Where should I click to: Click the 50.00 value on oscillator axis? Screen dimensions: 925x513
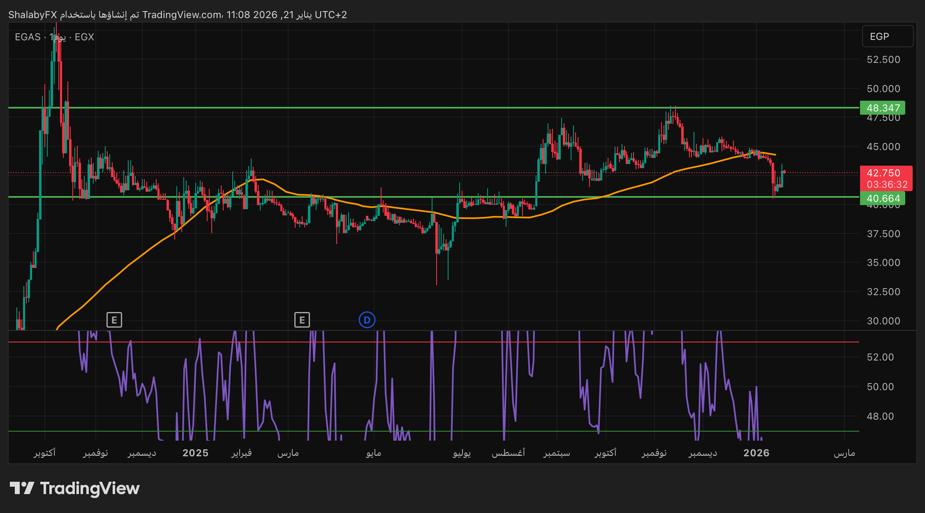[x=880, y=387]
